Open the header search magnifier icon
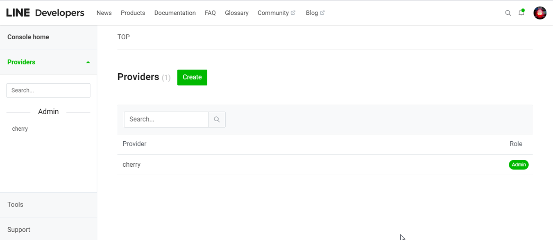553x240 pixels. click(x=508, y=13)
